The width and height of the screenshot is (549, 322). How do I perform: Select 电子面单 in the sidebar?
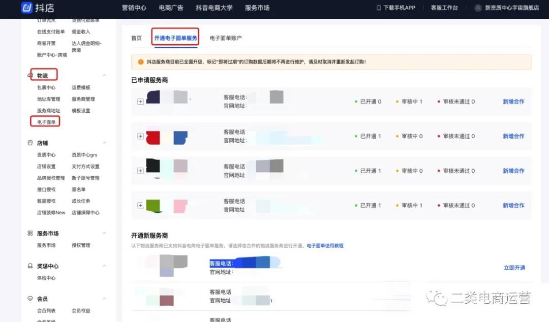coord(46,122)
